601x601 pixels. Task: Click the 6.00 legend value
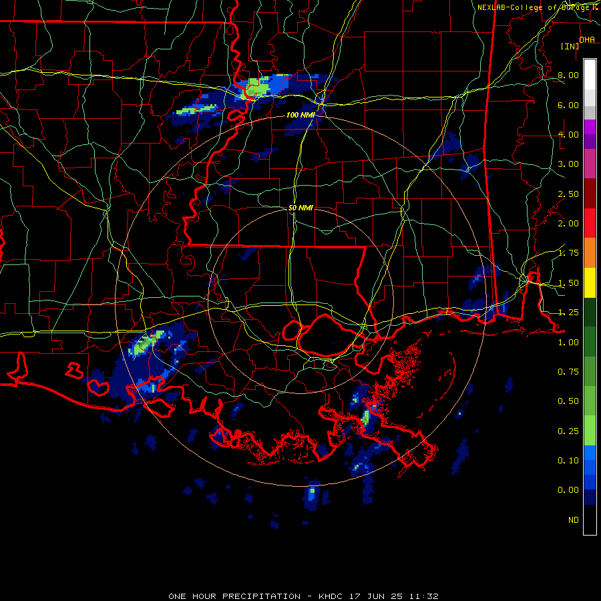568,105
